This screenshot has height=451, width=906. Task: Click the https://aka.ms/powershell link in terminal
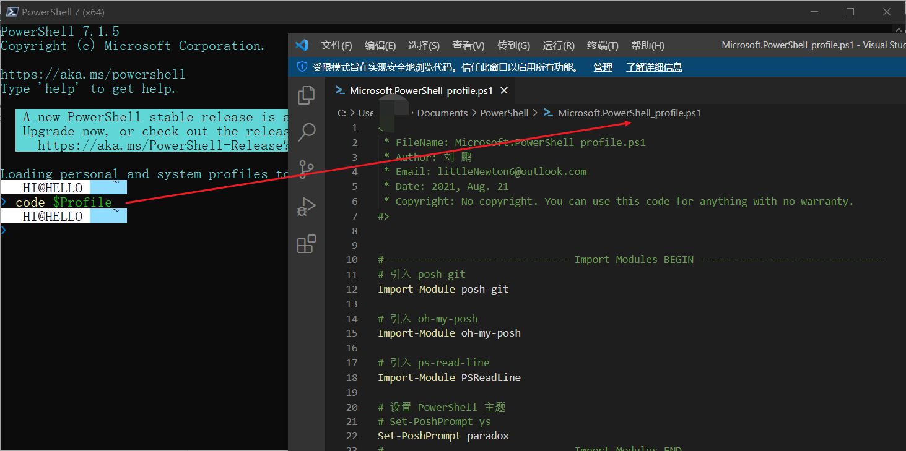tap(93, 74)
